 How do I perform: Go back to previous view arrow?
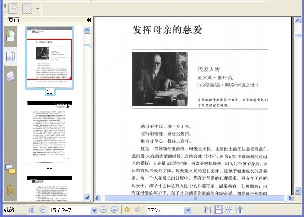tap(127, 209)
